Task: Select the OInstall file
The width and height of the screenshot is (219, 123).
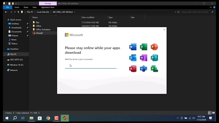Action: click(x=39, y=33)
